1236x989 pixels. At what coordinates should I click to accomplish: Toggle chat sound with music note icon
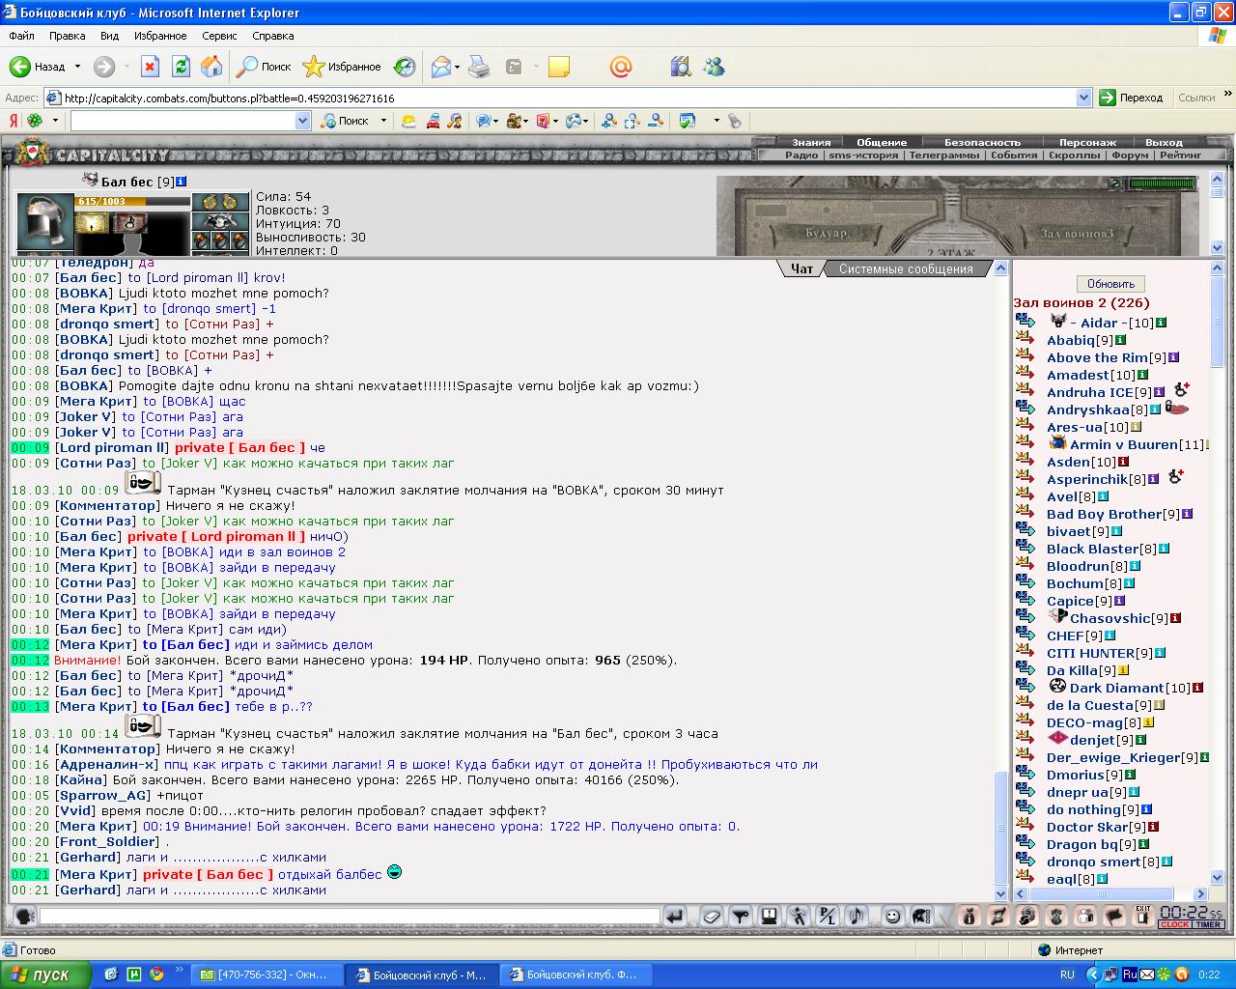pyautogui.click(x=856, y=916)
